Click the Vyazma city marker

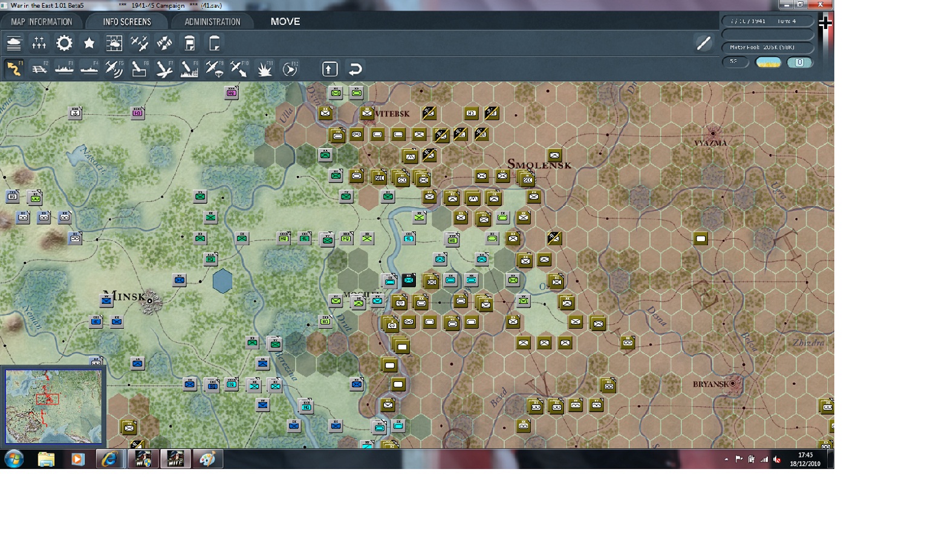tap(713, 133)
